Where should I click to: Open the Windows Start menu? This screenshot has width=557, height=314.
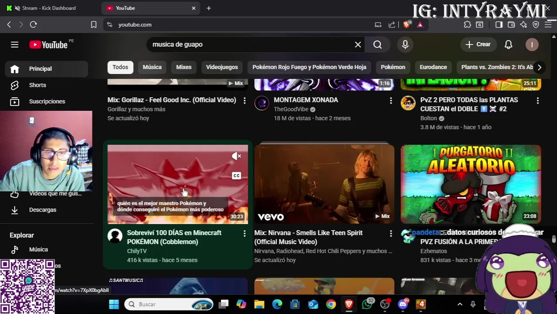(x=114, y=304)
